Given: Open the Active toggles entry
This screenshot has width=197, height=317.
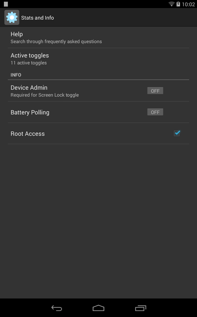Looking at the screenshot, I should (x=98, y=59).
